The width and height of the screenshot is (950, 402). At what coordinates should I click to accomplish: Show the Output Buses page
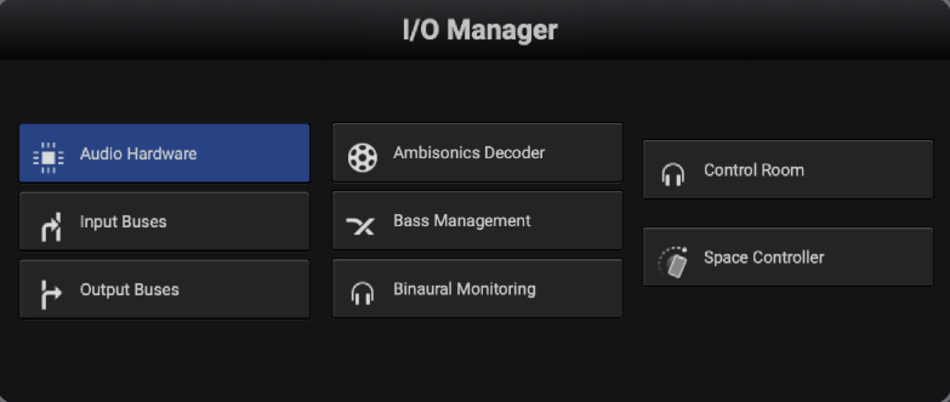pos(129,289)
